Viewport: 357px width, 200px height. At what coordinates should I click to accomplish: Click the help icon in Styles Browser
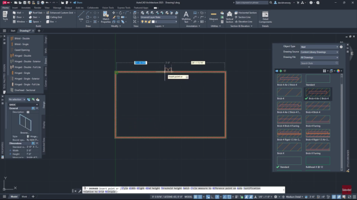[341, 47]
